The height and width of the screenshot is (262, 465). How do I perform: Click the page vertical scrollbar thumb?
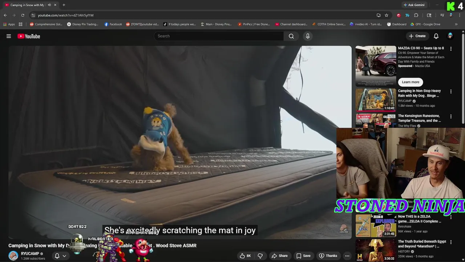(463, 78)
